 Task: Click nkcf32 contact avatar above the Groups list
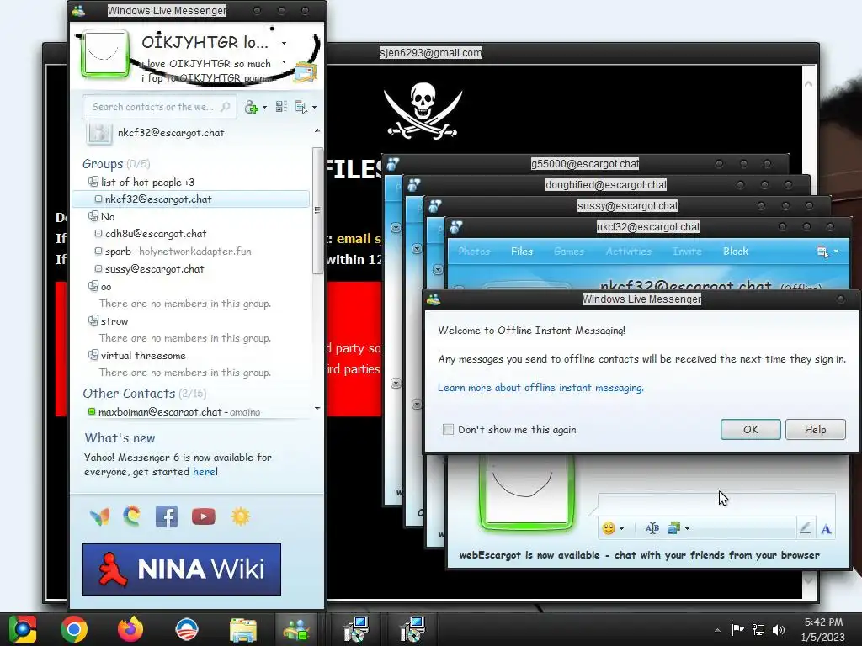99,134
